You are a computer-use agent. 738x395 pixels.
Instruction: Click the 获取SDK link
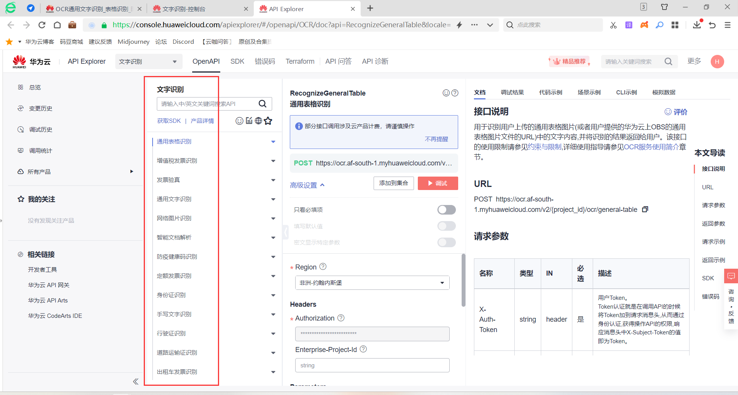click(169, 121)
